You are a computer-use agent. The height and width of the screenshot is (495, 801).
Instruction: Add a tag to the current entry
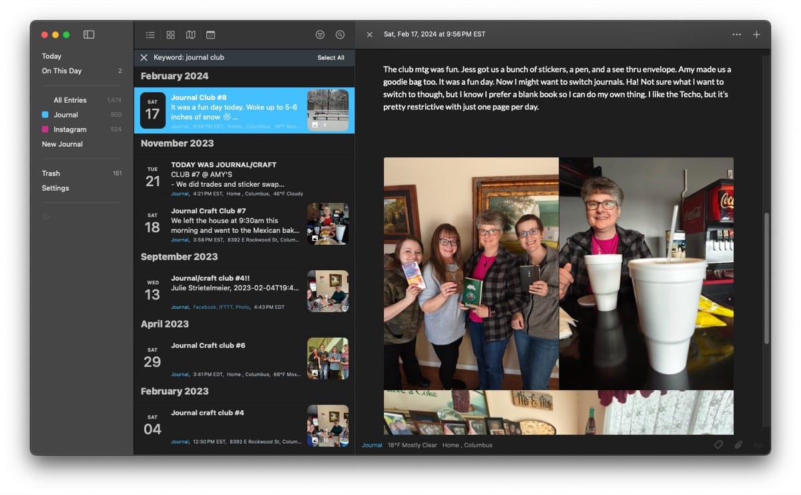(719, 444)
